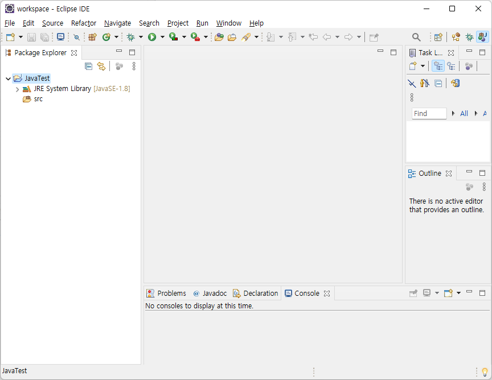Click the Search flashlight icon

point(246,37)
